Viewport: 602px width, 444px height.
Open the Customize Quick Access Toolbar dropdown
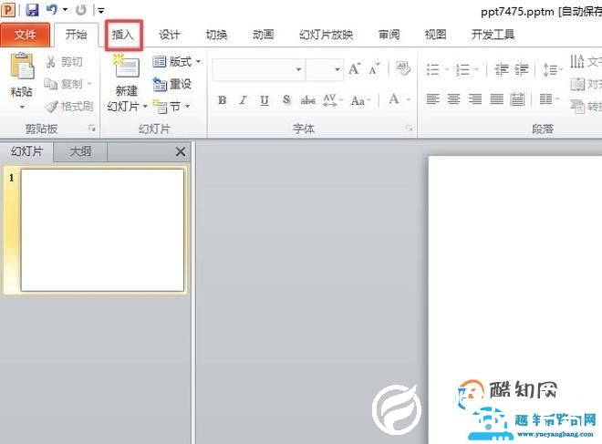click(x=101, y=11)
